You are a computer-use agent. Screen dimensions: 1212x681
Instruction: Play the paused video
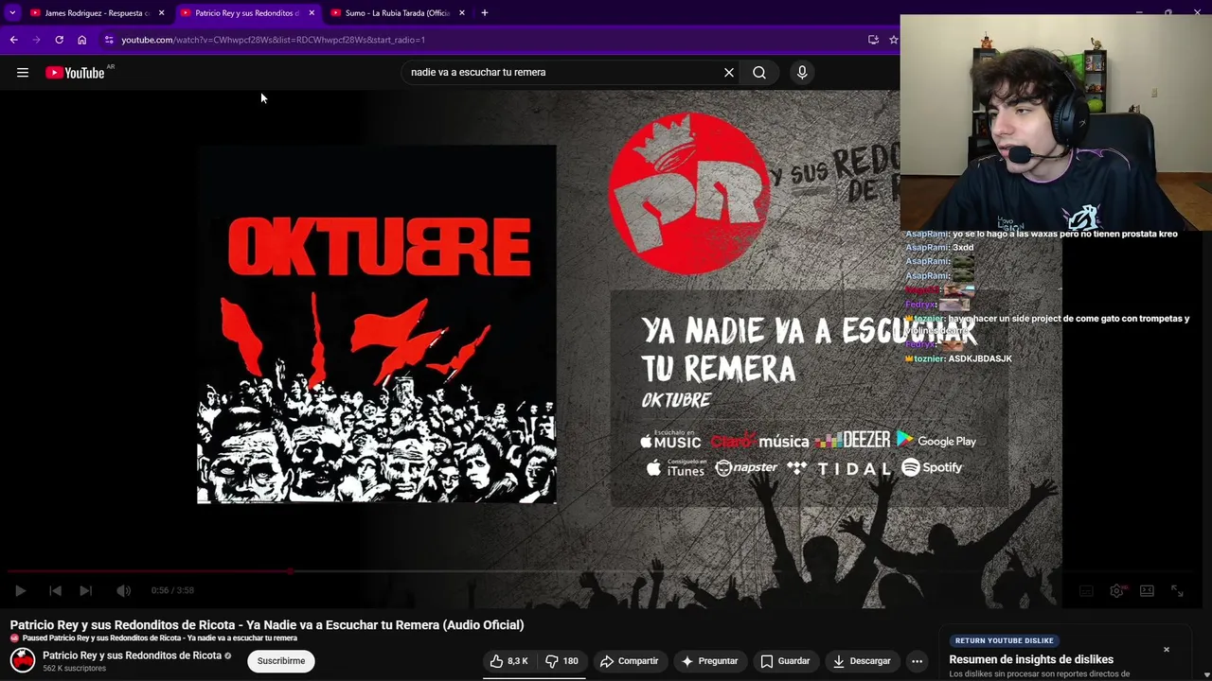pyautogui.click(x=20, y=590)
